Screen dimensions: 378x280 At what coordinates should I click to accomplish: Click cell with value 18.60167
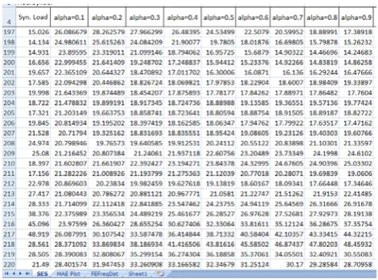[x=253, y=184]
